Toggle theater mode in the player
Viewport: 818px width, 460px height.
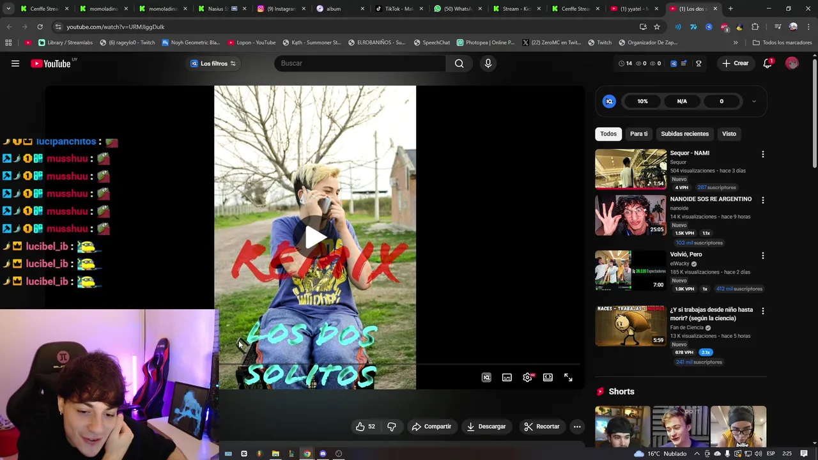pyautogui.click(x=548, y=378)
